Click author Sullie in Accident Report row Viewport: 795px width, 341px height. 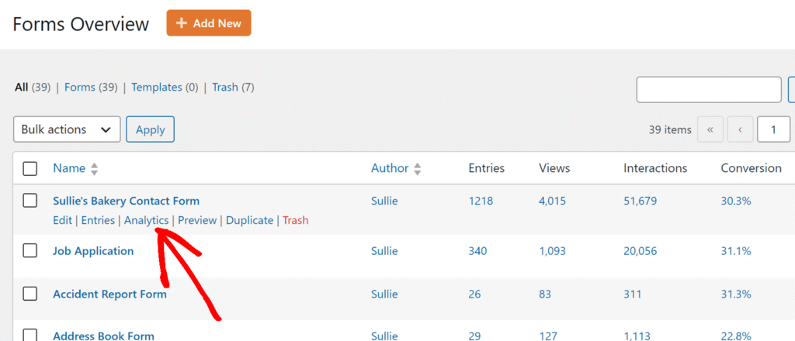384,294
